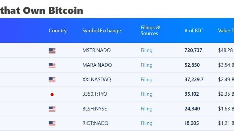Open the Filing link for XXI:NASDAQ
This screenshot has height=131, width=234.
pos(146,80)
